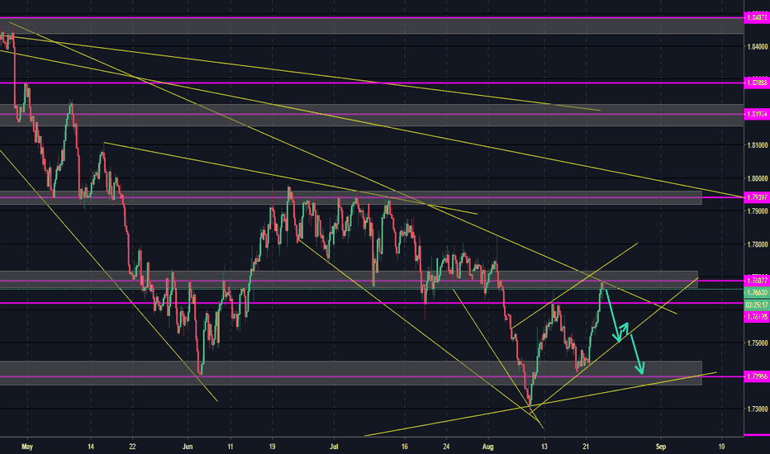Click the 1.84000 price axis label
This screenshot has width=770, height=454.
click(758, 46)
